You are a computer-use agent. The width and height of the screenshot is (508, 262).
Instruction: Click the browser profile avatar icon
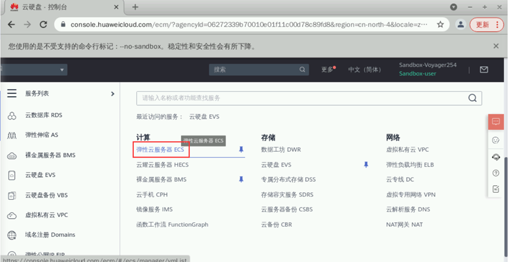click(460, 25)
